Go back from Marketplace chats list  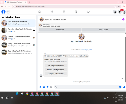click(3, 17)
